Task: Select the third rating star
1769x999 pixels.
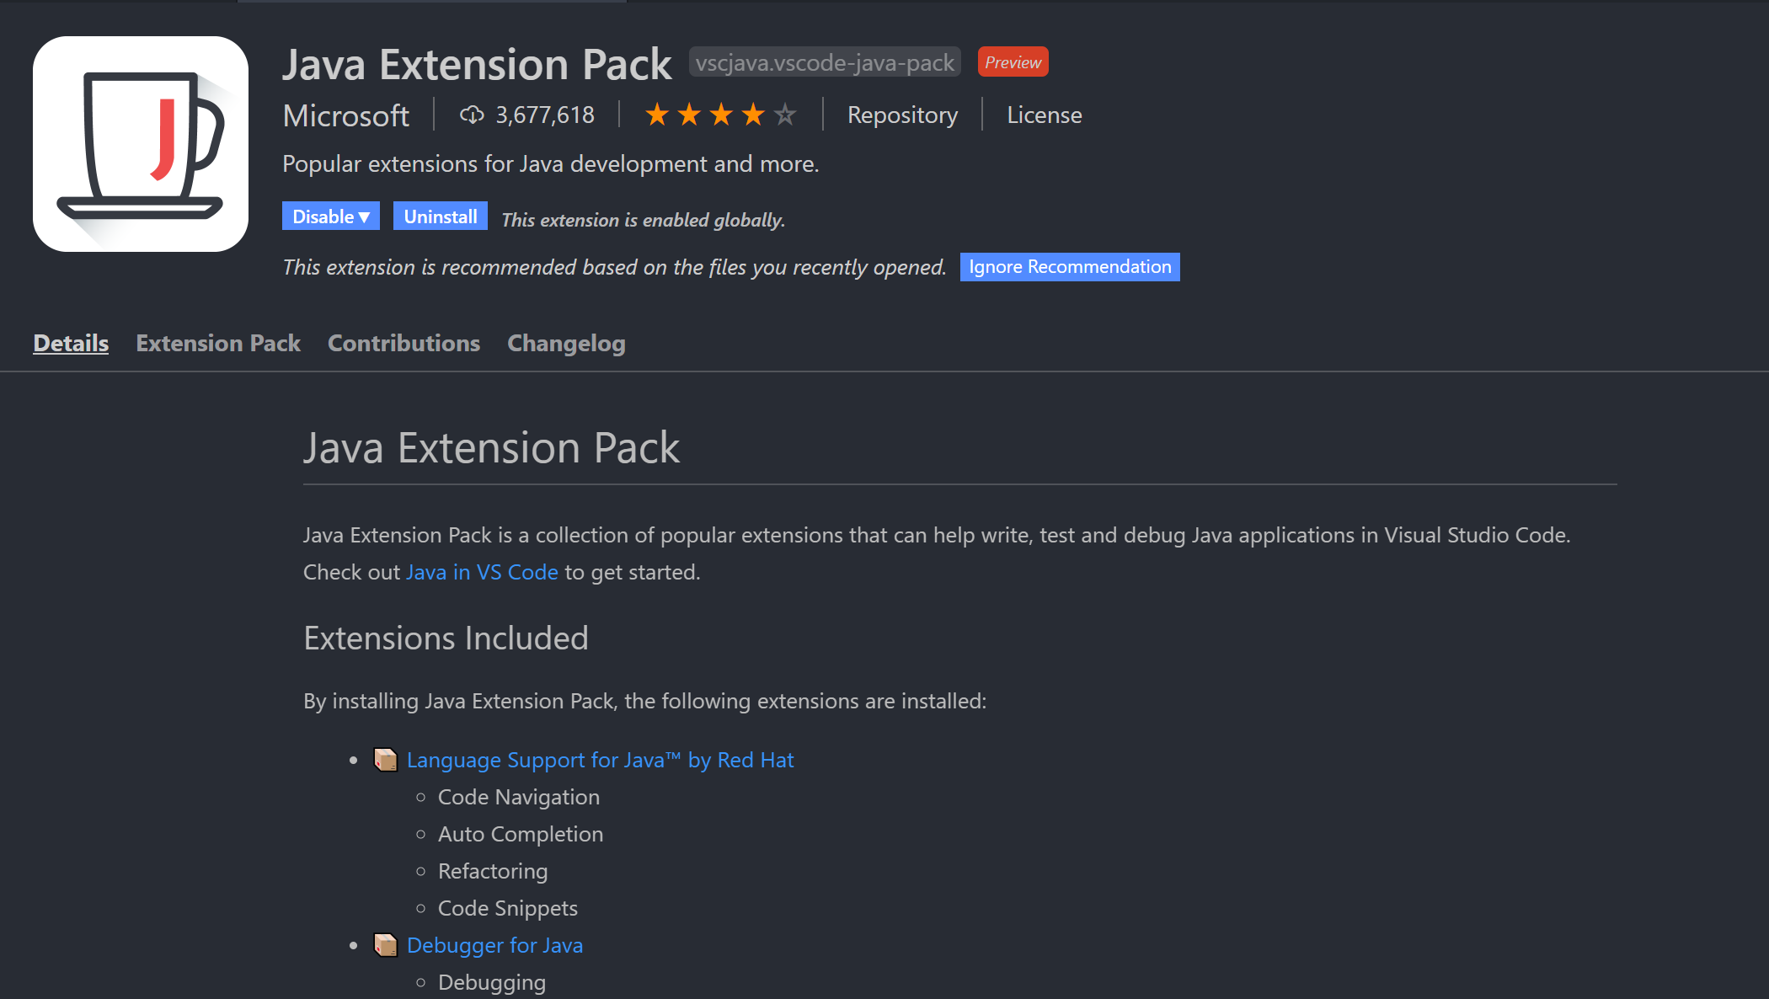Action: 720,114
